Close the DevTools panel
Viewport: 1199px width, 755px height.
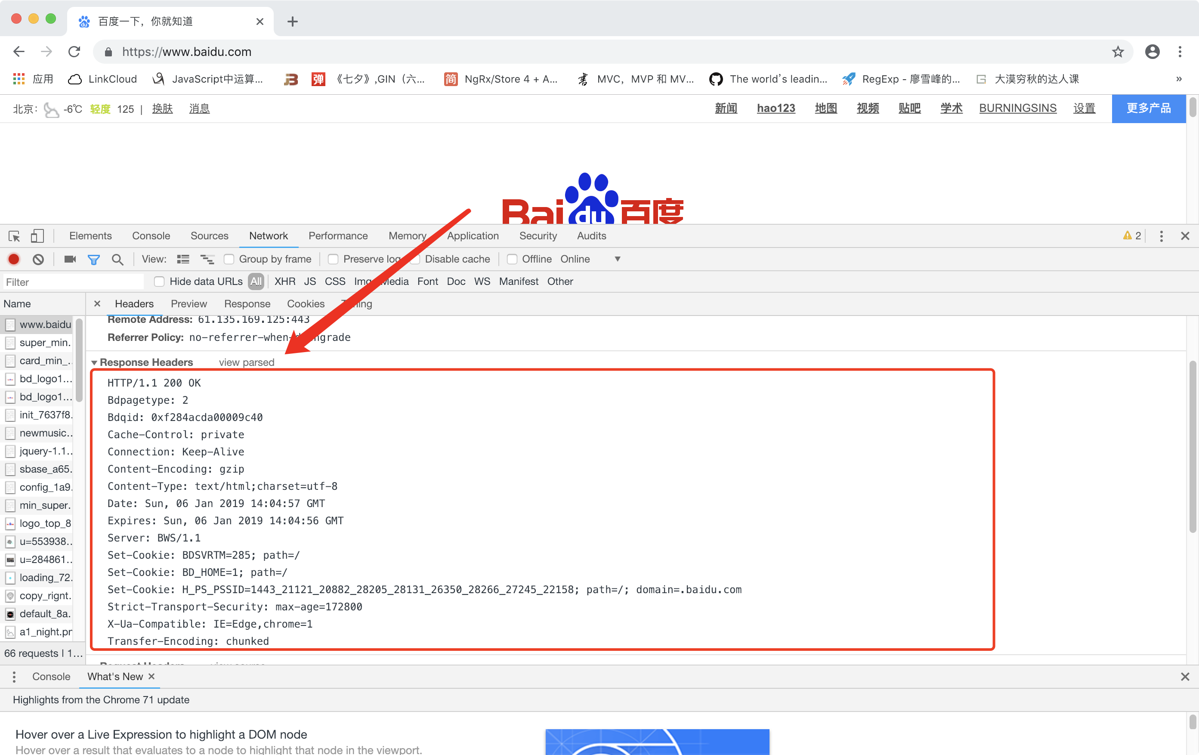click(1185, 236)
